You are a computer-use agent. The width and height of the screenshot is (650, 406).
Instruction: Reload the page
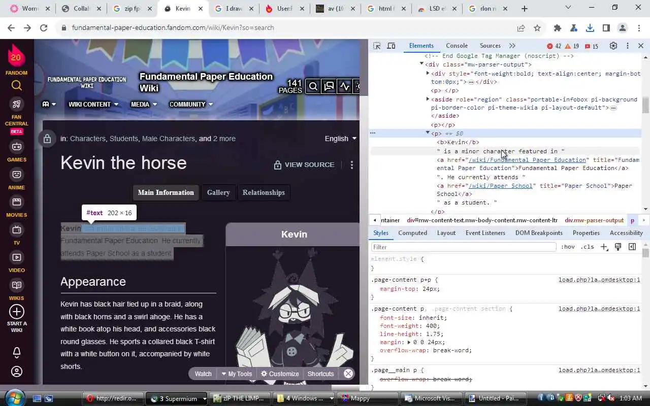tap(44, 28)
